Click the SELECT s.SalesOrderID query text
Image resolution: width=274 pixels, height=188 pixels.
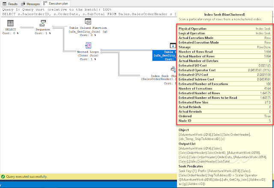click(89, 14)
